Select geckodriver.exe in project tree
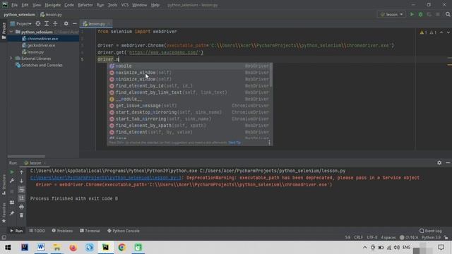The image size is (452, 254). pos(41,45)
